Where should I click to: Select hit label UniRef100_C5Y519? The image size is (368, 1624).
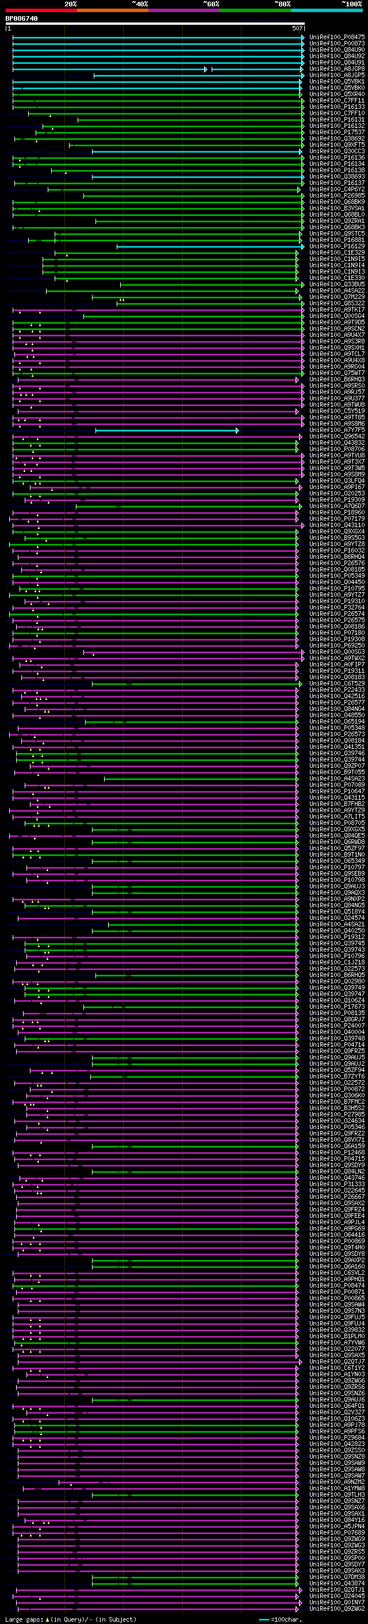click(x=337, y=411)
